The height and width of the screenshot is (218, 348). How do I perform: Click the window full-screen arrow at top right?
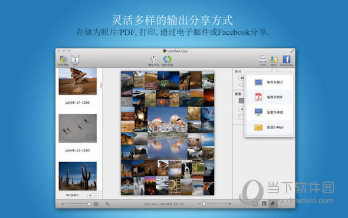click(292, 51)
